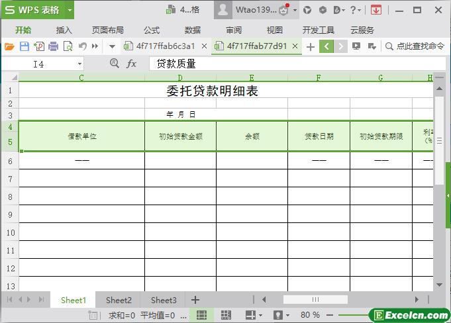Click the open folder icon in toolbar

point(9,46)
